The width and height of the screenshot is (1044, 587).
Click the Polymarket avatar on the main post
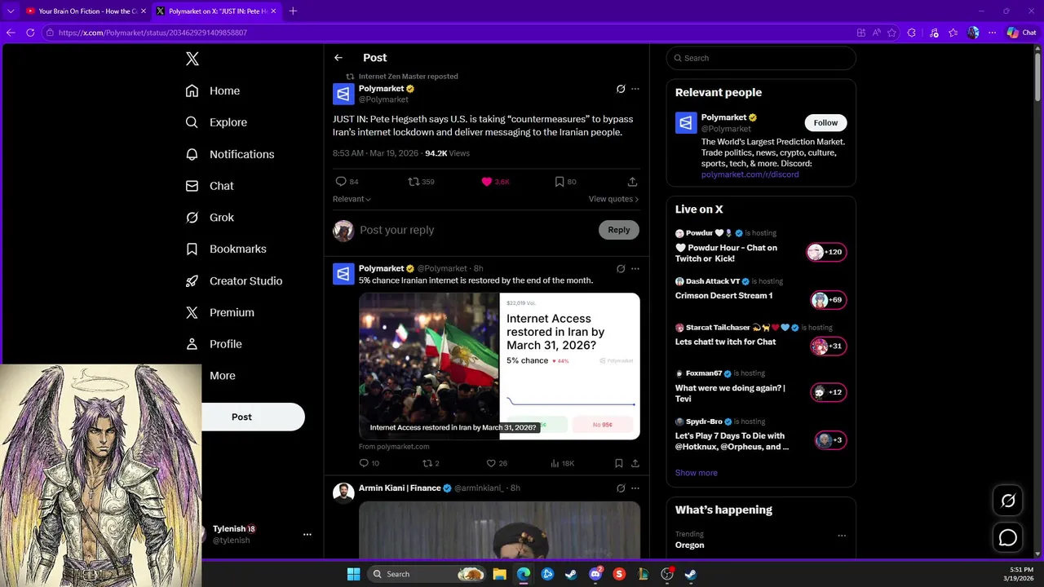(x=343, y=95)
